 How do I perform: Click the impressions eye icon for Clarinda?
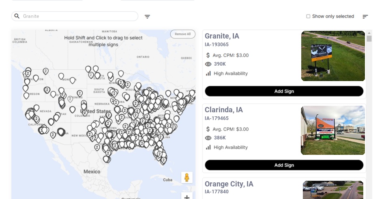208,138
